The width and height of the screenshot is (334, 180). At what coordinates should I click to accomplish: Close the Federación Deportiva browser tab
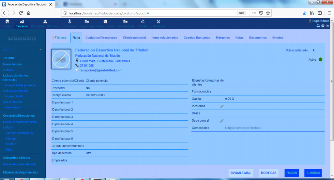coord(51,4)
